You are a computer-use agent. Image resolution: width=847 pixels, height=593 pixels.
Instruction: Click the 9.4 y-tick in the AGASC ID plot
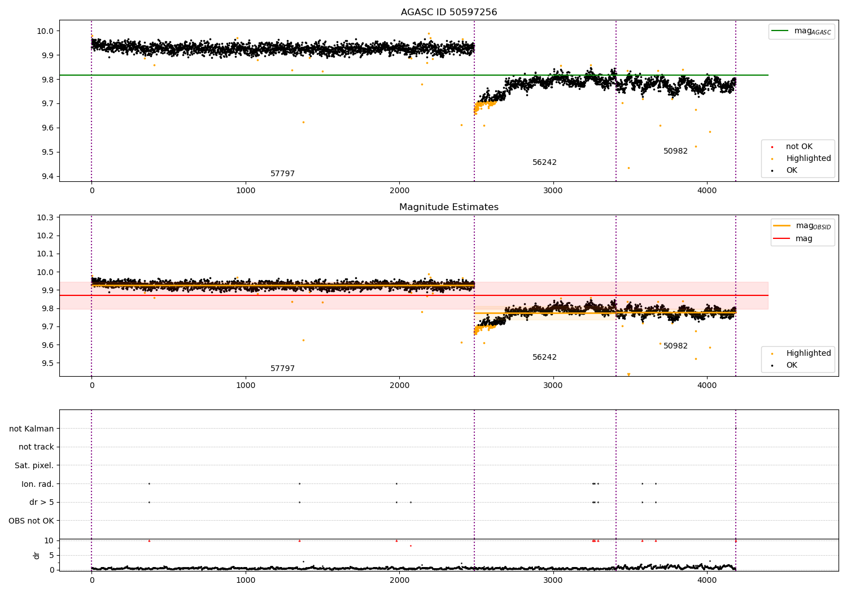(49, 176)
